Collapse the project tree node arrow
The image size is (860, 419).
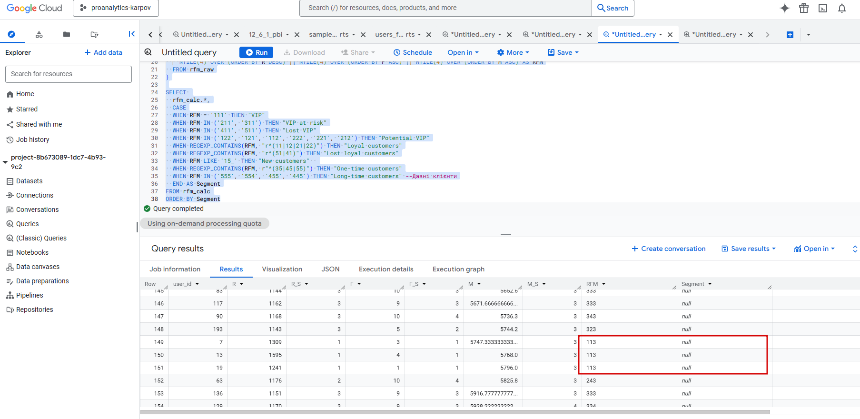click(x=6, y=162)
